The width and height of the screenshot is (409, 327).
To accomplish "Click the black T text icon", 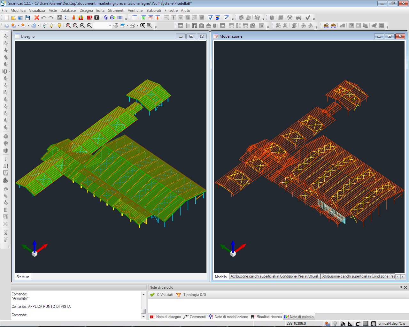I will (x=97, y=18).
